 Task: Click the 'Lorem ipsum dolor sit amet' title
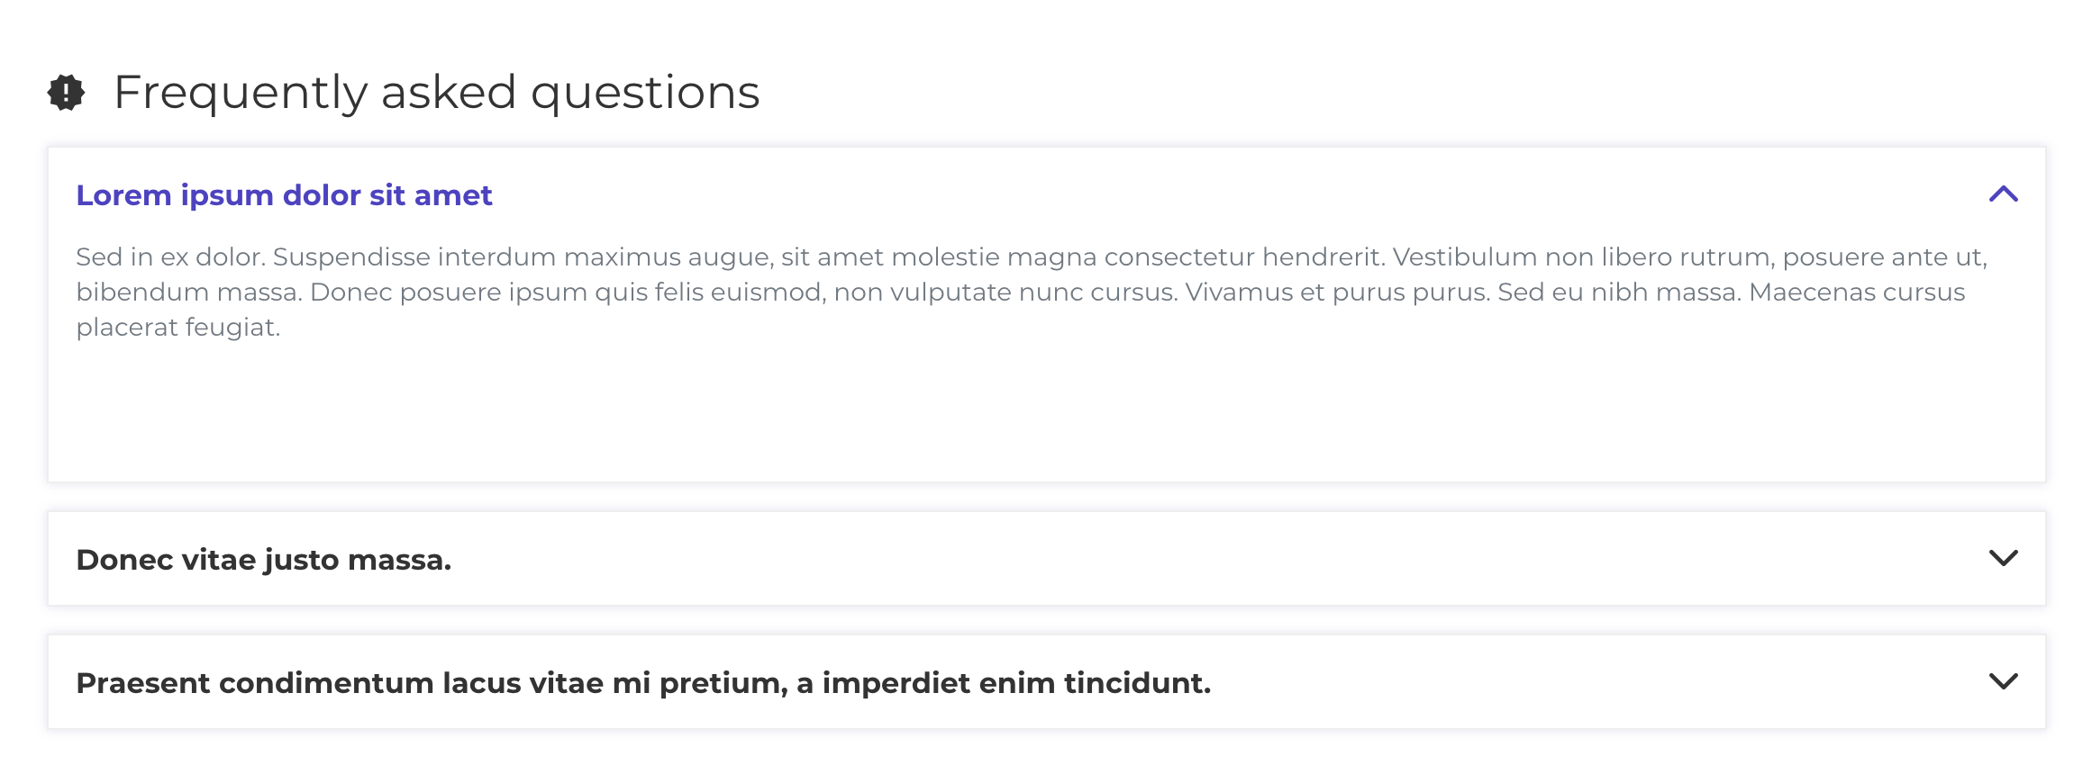coord(284,195)
